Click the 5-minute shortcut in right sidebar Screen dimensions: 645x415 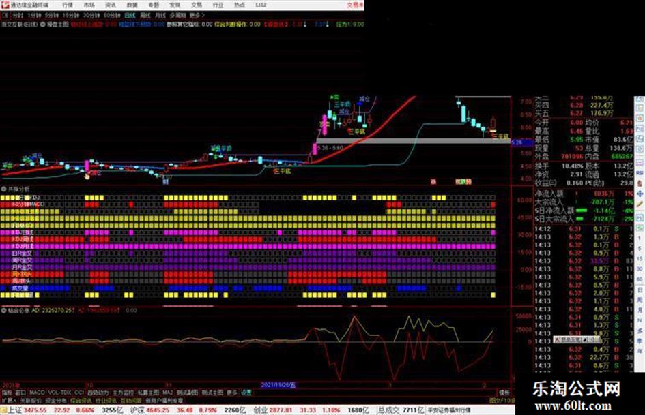point(640,249)
